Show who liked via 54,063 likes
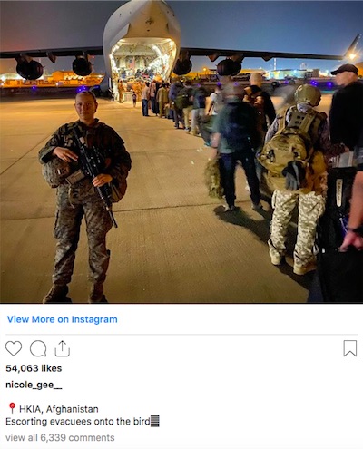Viewport: 363px width, 449px height. coord(34,368)
